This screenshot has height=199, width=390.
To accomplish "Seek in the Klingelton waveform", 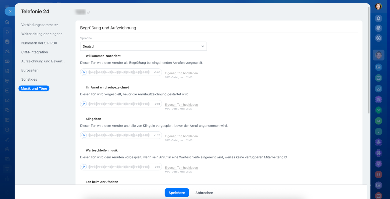I will coord(119,135).
